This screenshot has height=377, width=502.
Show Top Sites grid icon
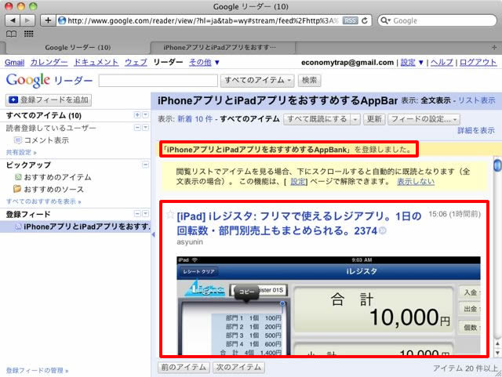(x=29, y=34)
